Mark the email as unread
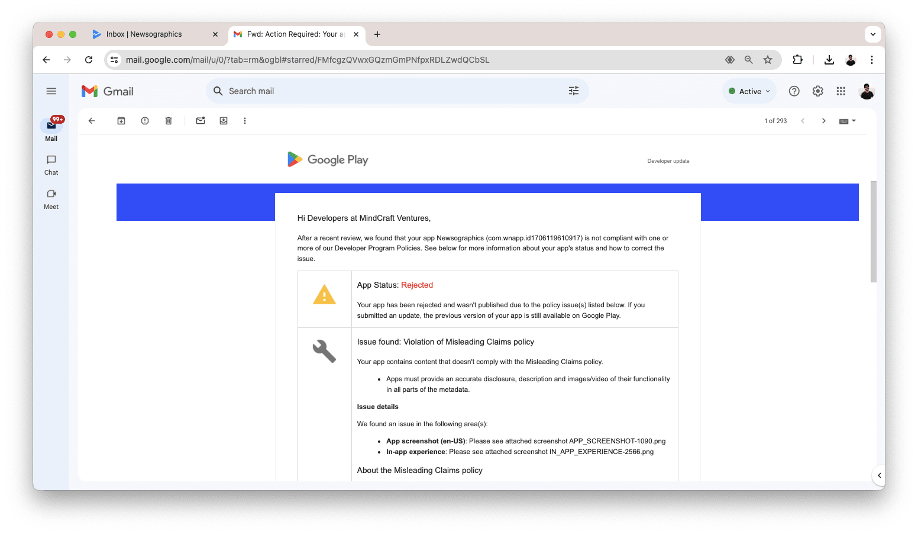 click(x=201, y=121)
